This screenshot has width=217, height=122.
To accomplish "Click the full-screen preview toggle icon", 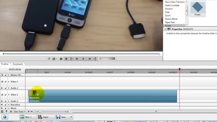I will coord(49,59).
